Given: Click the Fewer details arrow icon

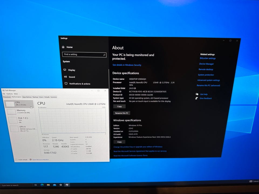Looking at the screenshot, I should [x=16, y=160].
